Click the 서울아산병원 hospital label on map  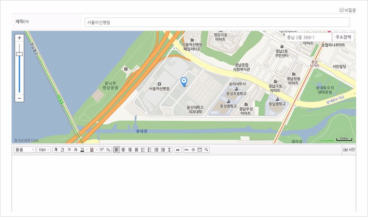pyautogui.click(x=159, y=89)
